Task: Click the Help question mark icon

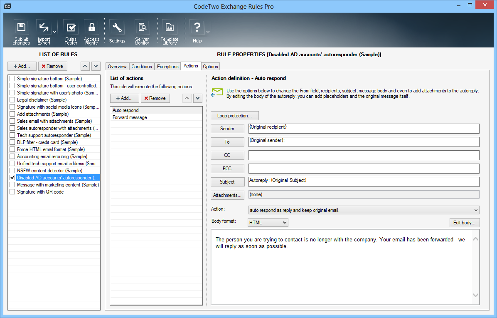Action: [197, 28]
